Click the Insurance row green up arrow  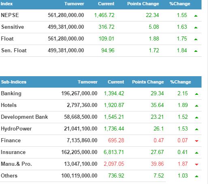pyautogui.click(x=197, y=153)
